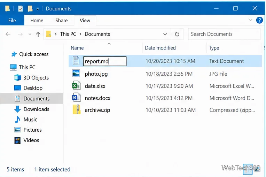The width and height of the screenshot is (266, 177).
Task: Click the Search Documents field
Action: tap(224, 34)
